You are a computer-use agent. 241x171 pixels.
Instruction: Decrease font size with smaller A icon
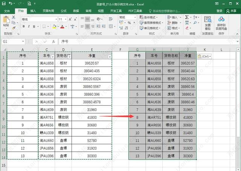tap(75, 19)
